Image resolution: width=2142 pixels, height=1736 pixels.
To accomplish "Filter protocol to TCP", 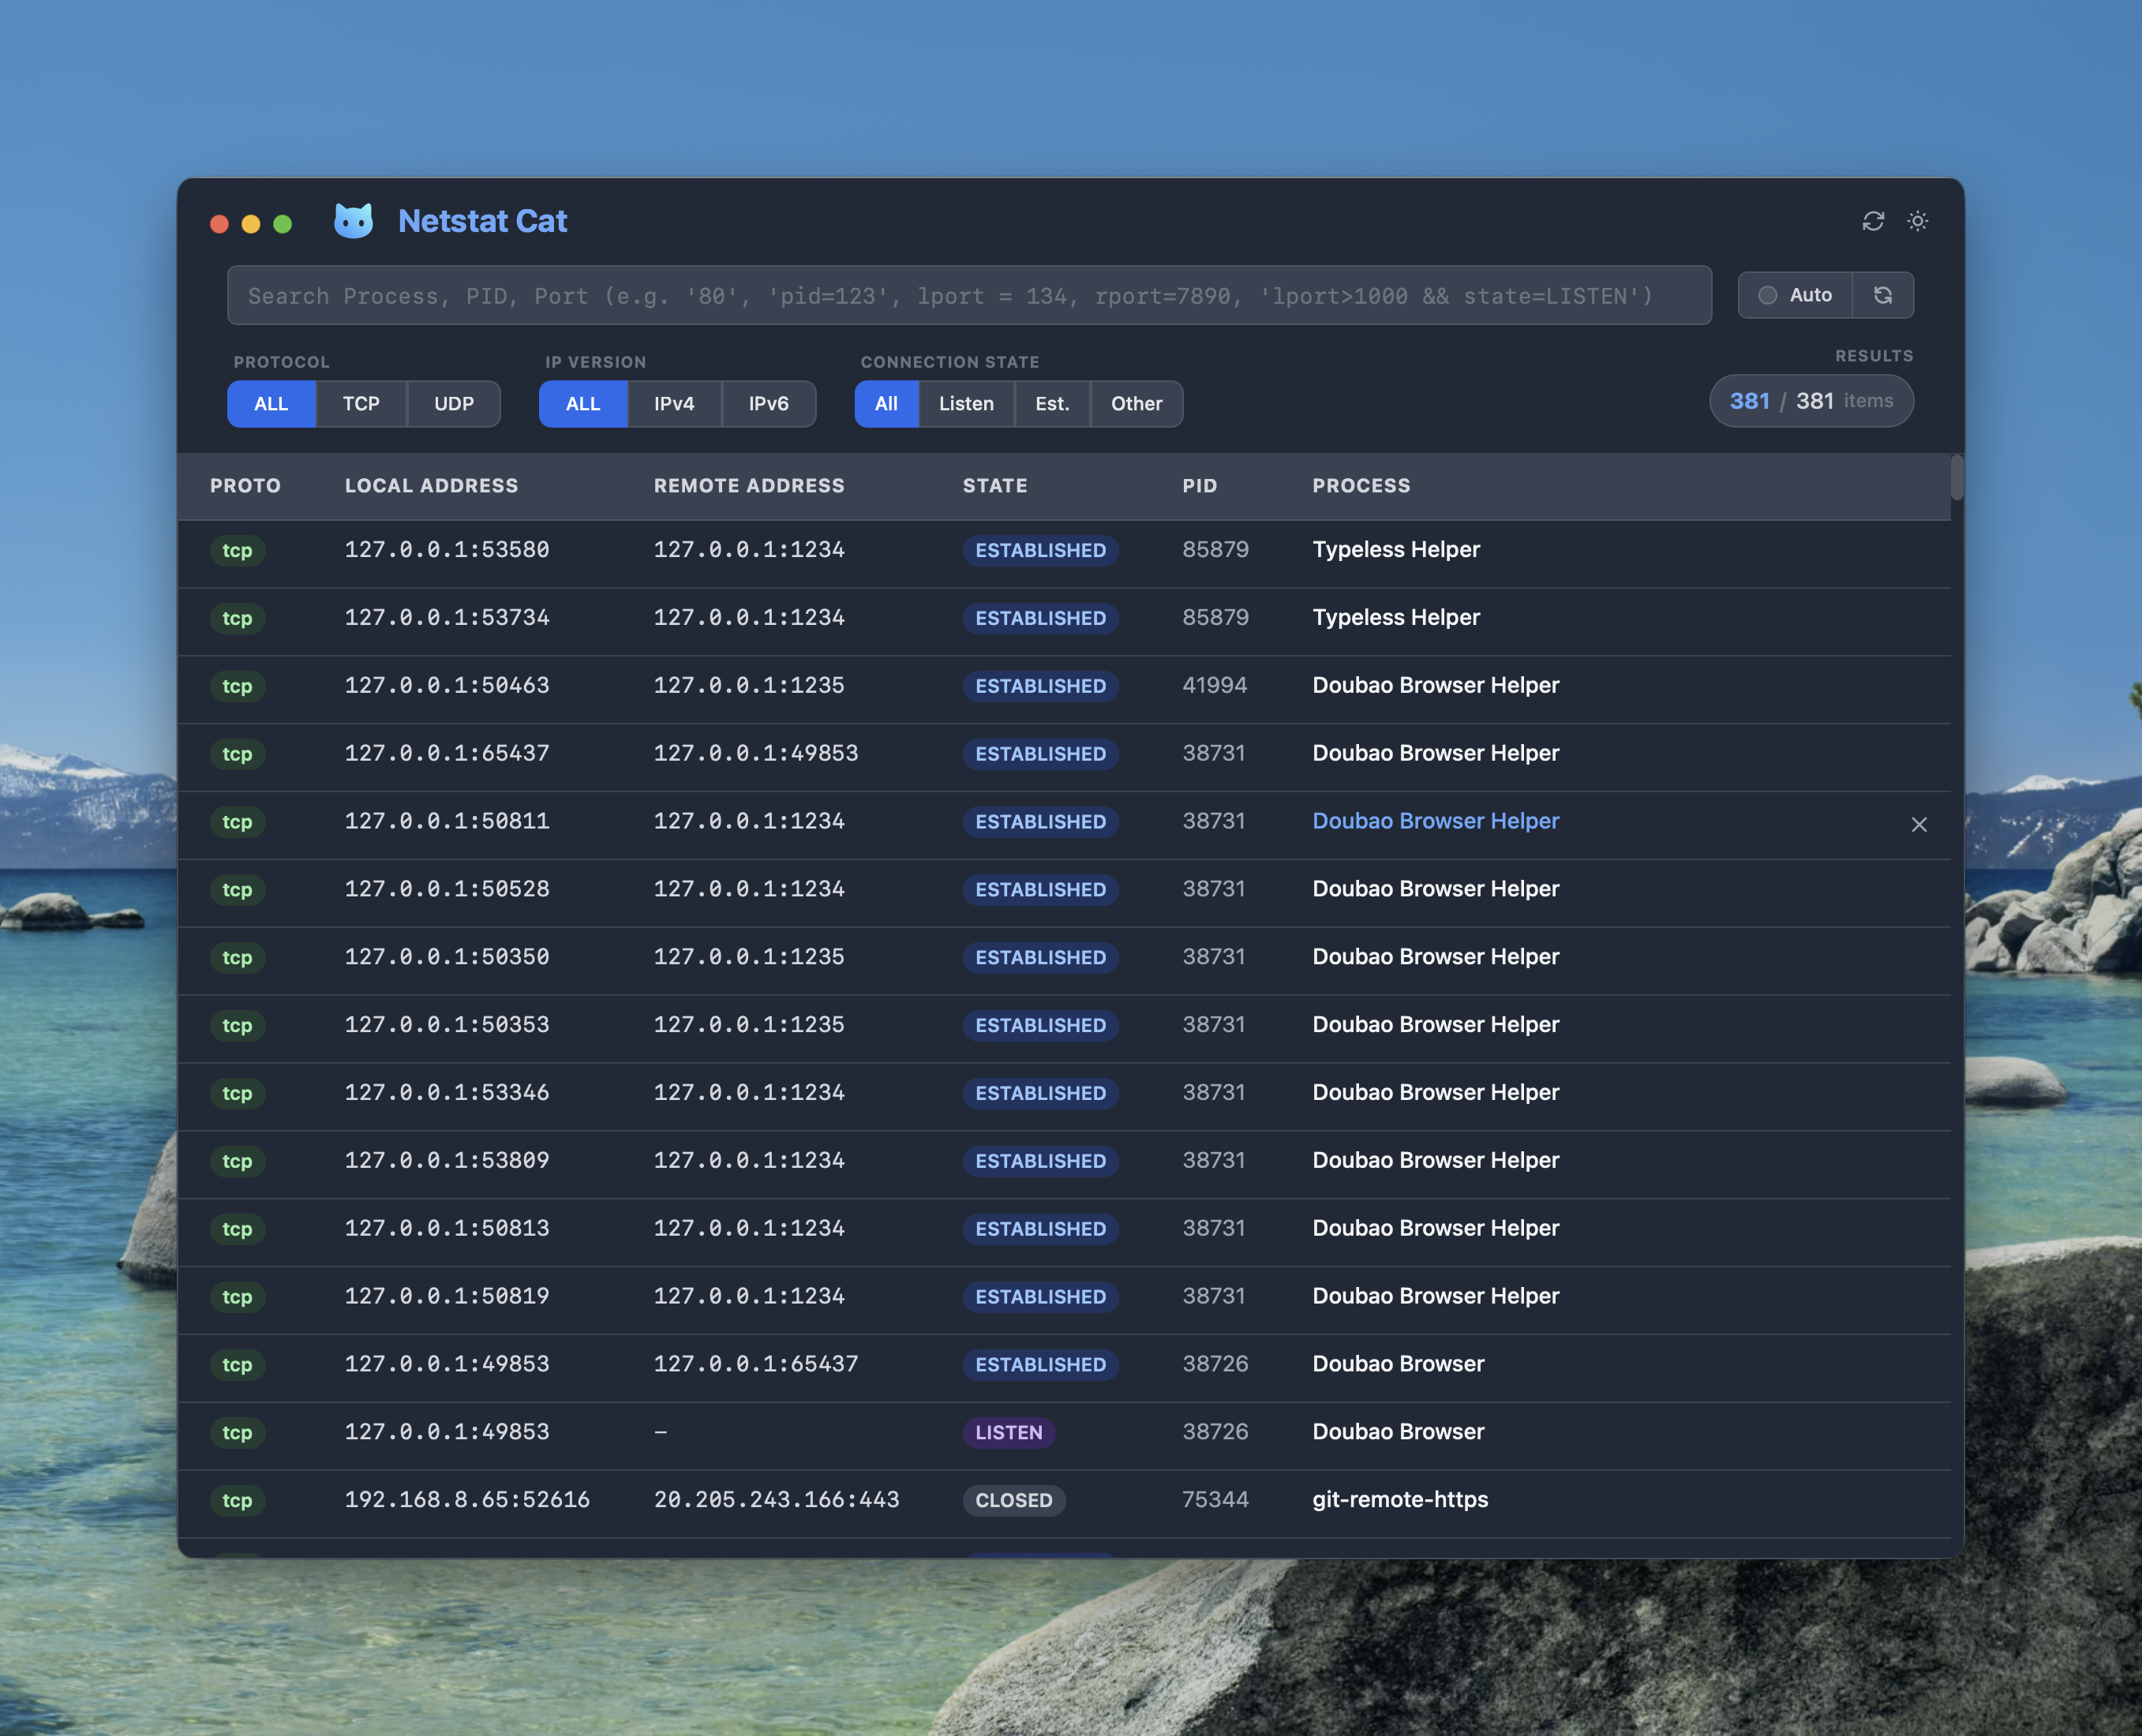I will pos(361,404).
